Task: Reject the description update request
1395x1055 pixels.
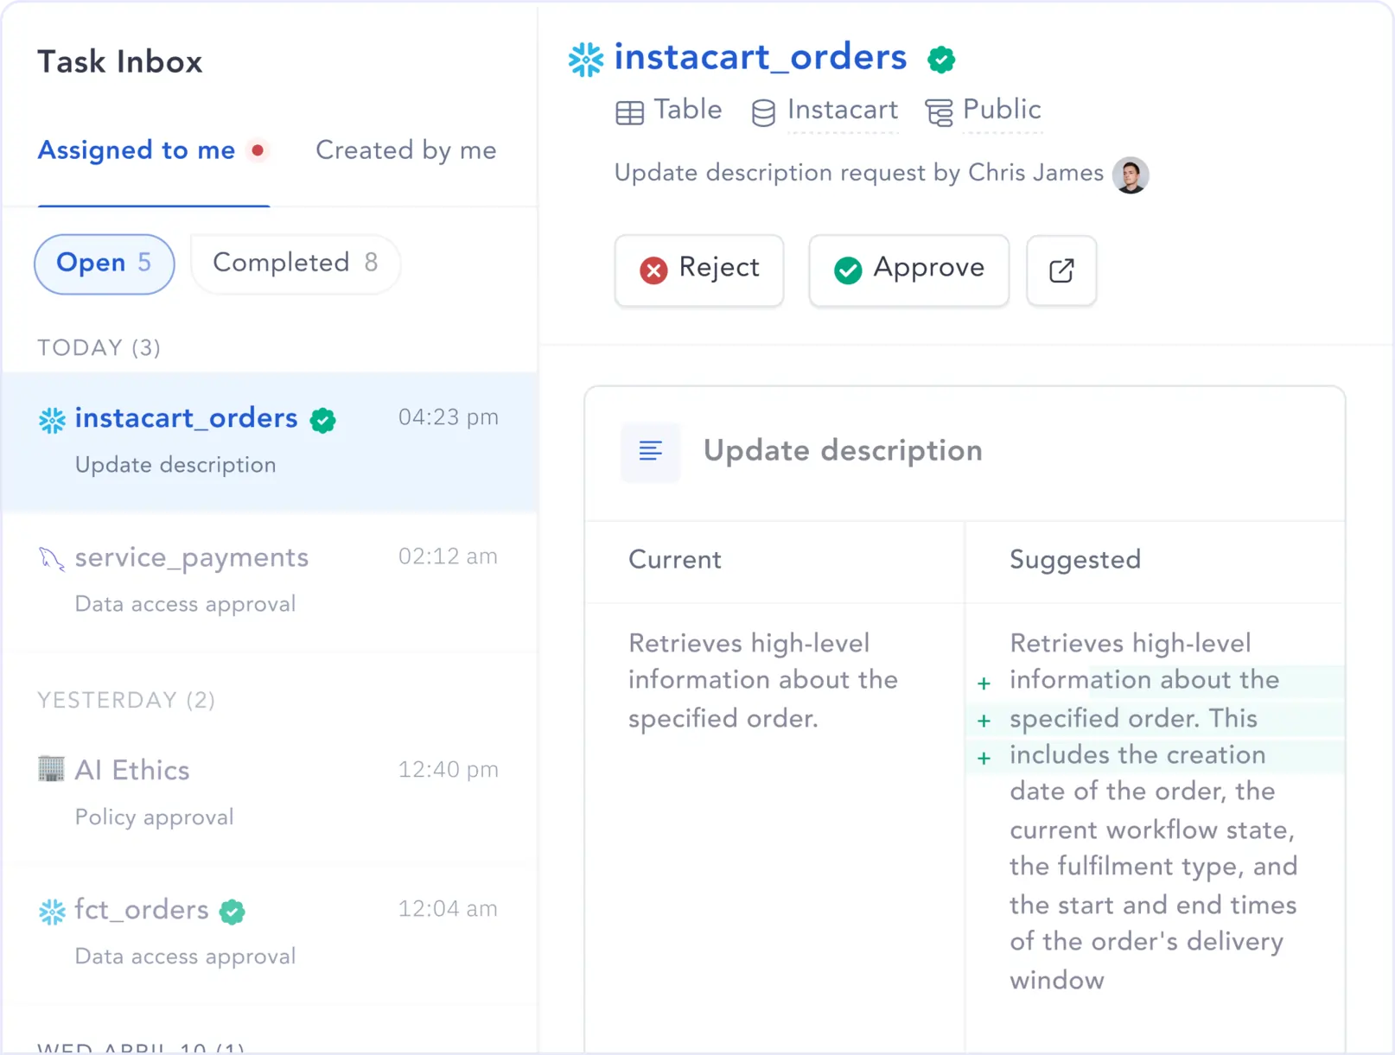Action: [x=699, y=270]
